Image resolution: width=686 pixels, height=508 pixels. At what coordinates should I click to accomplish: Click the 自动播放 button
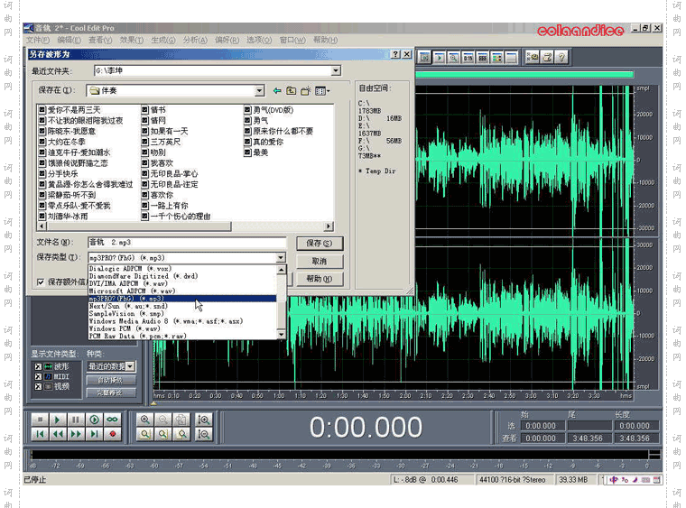click(x=110, y=381)
